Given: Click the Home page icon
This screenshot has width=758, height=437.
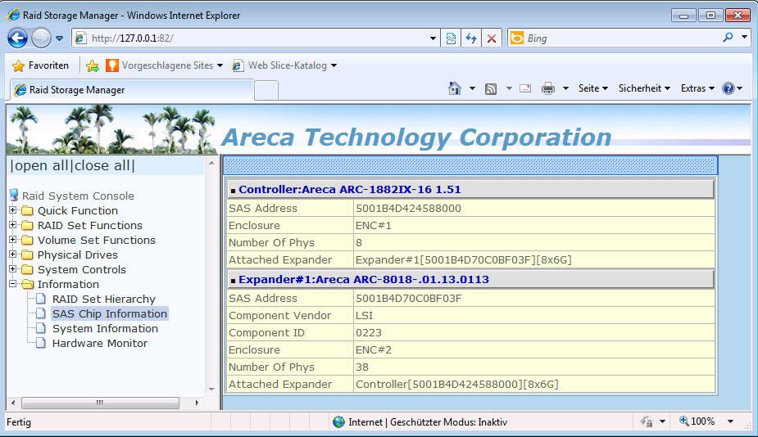Looking at the screenshot, I should pos(455,88).
